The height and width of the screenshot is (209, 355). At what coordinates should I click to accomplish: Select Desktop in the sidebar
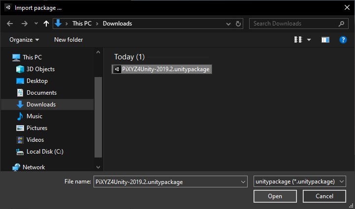click(x=37, y=81)
